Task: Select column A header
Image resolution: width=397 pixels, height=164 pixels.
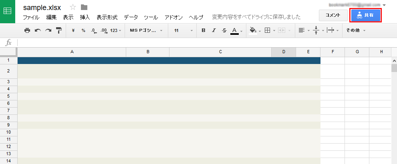Action: [72, 52]
